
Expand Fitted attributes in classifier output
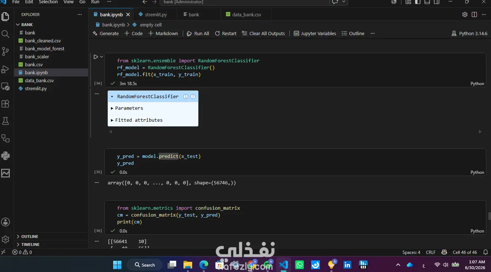tap(136, 120)
